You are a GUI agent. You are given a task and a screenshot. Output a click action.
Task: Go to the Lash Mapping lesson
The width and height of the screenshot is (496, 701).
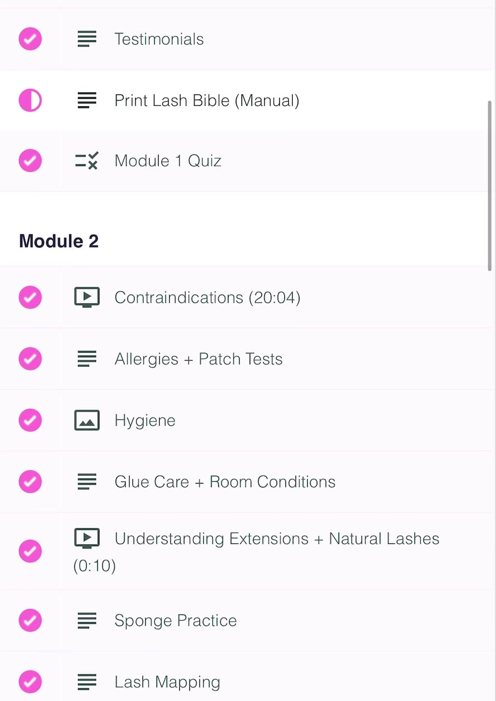coord(167,682)
